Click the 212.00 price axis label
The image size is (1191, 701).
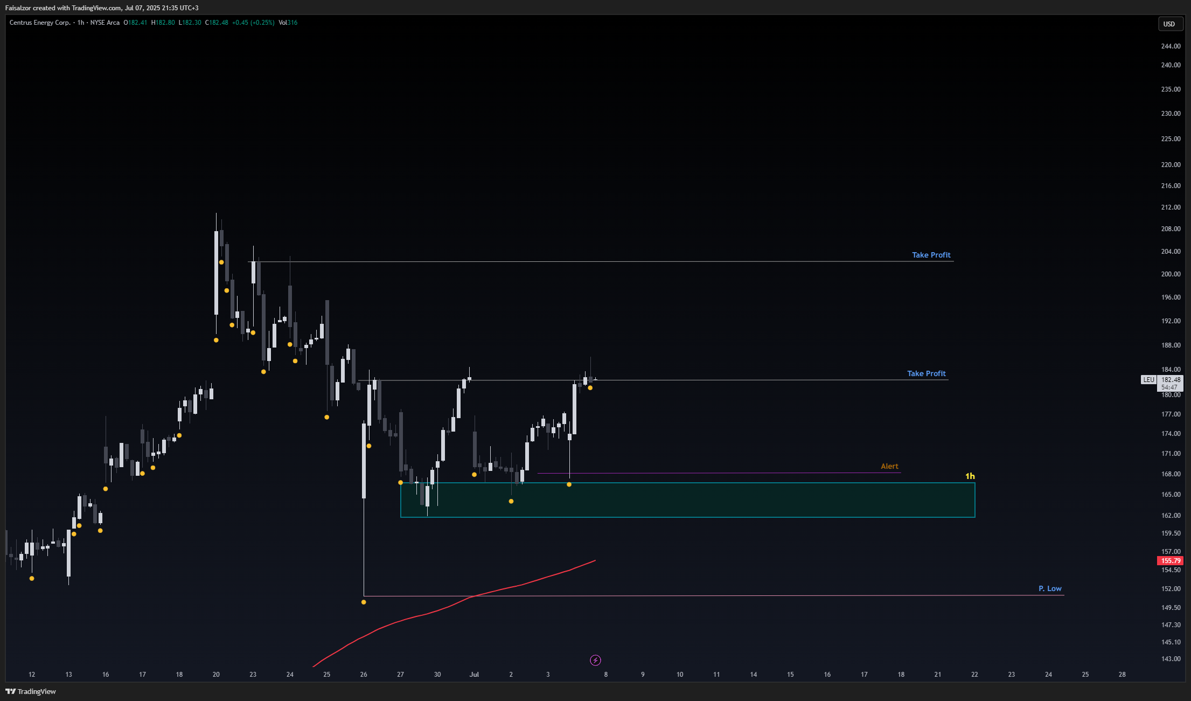(x=1171, y=207)
